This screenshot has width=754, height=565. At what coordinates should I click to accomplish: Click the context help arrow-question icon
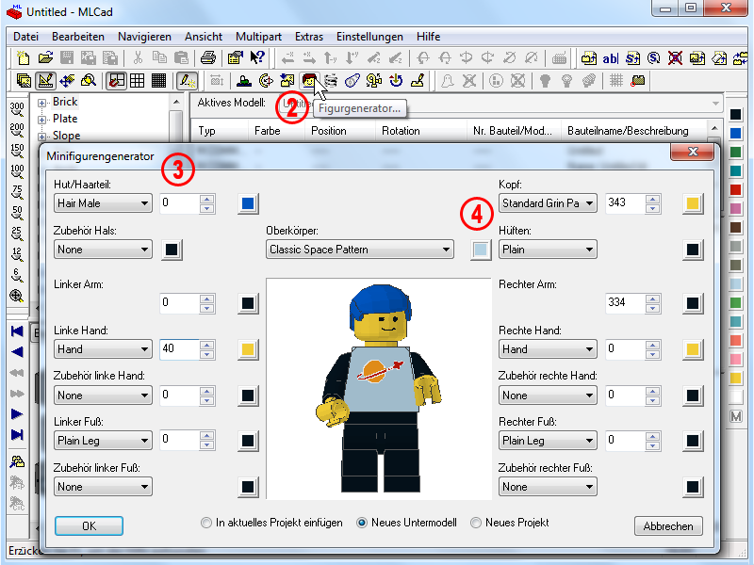point(257,58)
